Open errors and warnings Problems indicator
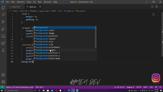 click(40, 87)
